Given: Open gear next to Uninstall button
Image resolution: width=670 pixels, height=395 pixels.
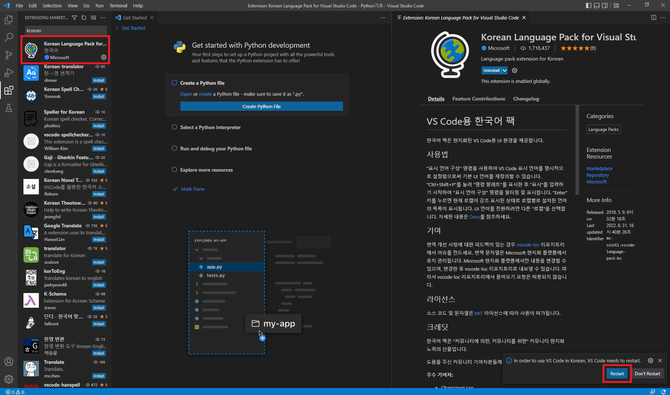Looking at the screenshot, I should pos(515,70).
